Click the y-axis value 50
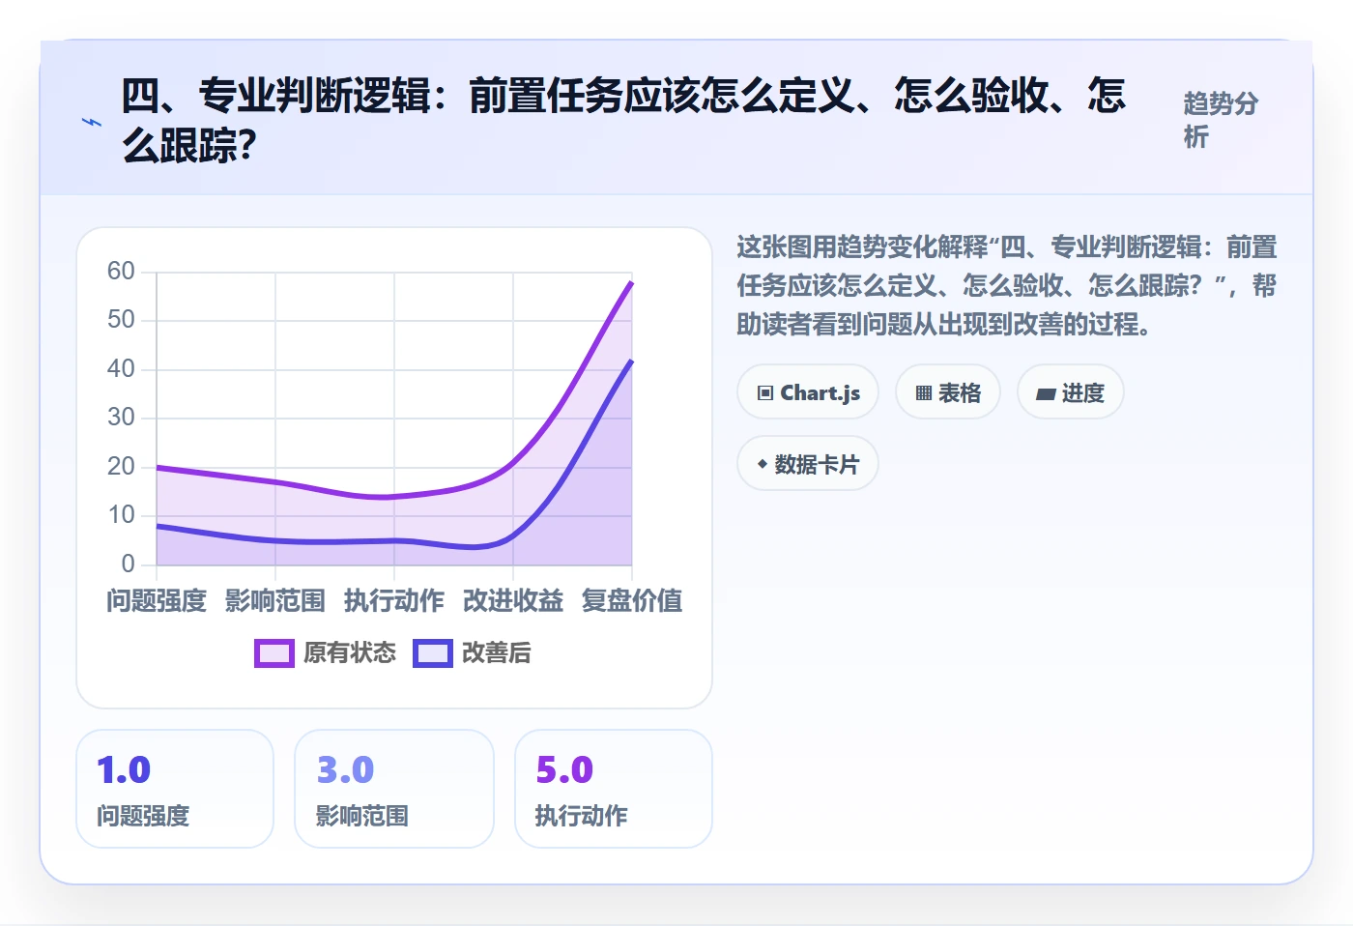Viewport: 1353px width, 926px height. pyautogui.click(x=121, y=320)
